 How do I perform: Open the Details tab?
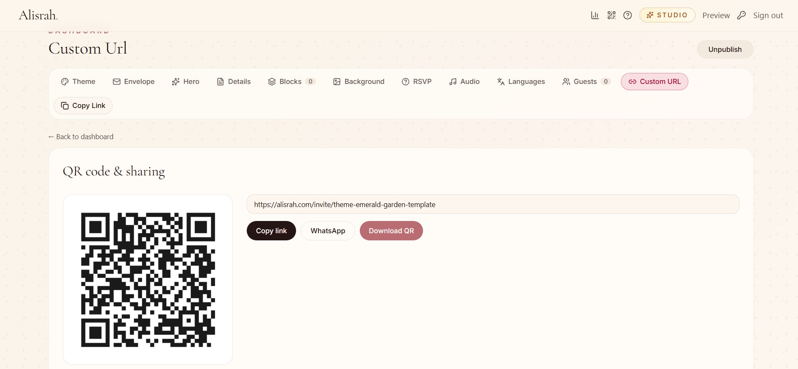pyautogui.click(x=234, y=81)
